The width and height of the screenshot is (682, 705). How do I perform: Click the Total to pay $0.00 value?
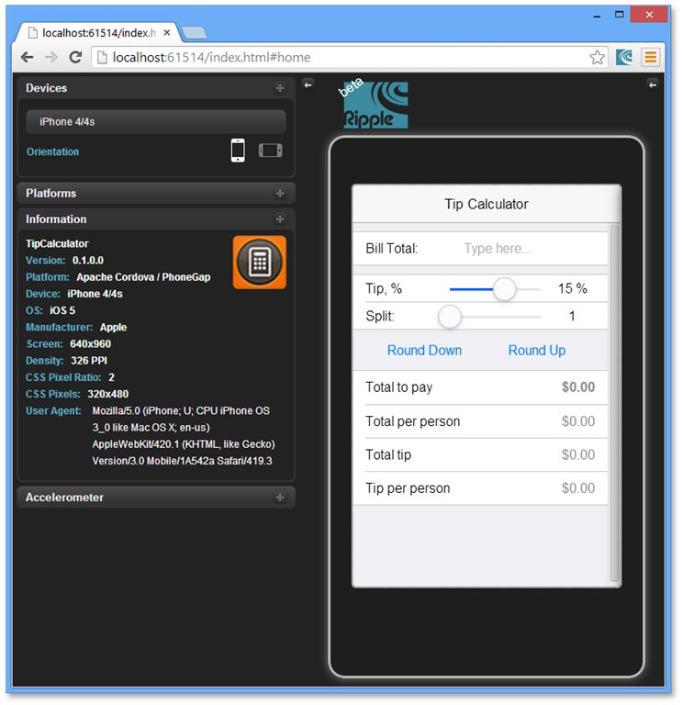tap(578, 386)
